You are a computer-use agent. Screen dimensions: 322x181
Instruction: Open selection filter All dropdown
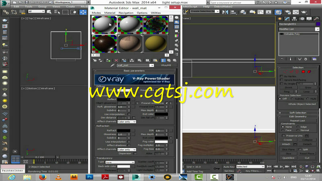(36, 11)
